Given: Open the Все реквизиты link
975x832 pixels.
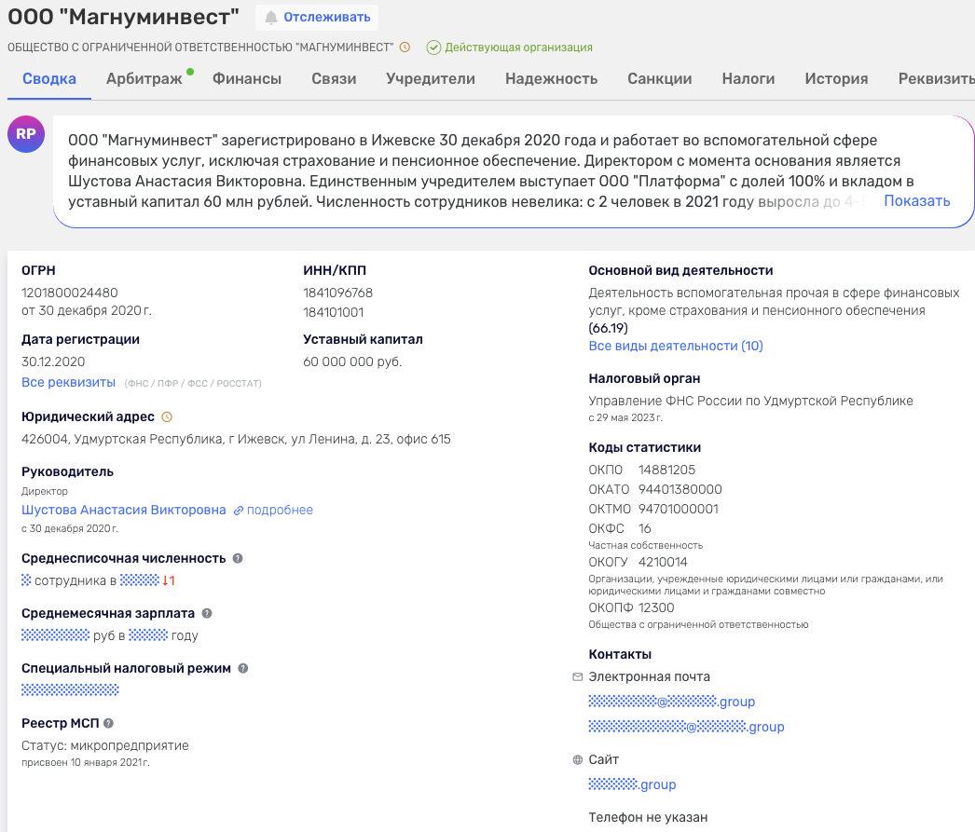Looking at the screenshot, I should 67,381.
